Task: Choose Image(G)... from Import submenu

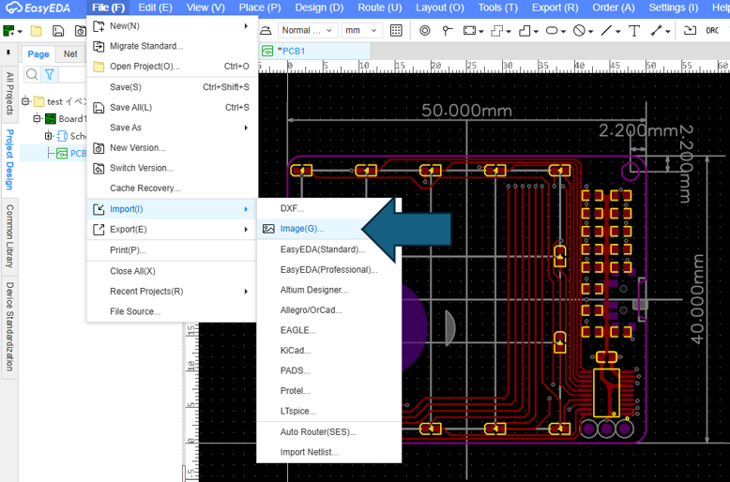Action: [302, 229]
